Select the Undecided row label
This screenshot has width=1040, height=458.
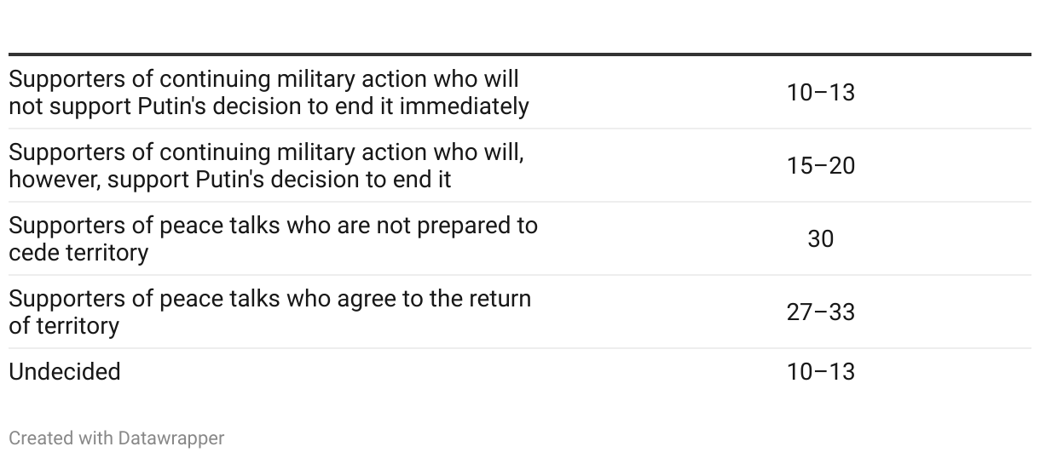[65, 372]
